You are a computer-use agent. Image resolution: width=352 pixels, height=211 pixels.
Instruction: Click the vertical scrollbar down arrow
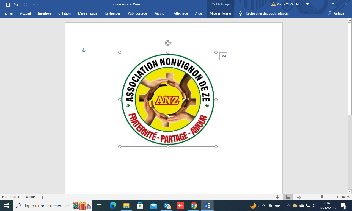[x=350, y=191]
